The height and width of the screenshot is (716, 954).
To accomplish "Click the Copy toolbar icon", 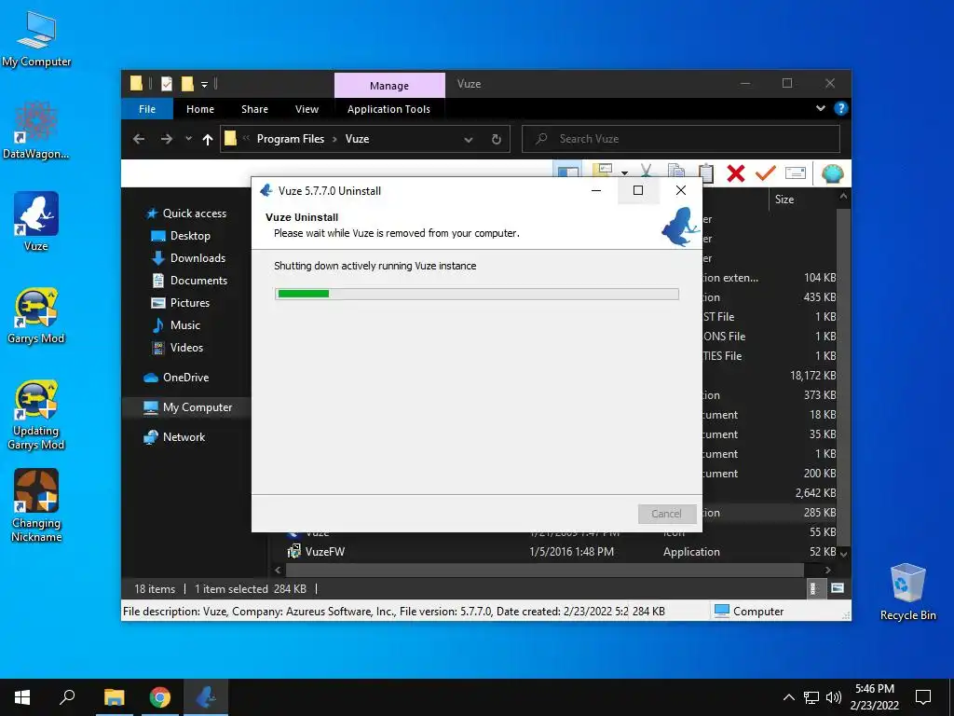I will 676,172.
